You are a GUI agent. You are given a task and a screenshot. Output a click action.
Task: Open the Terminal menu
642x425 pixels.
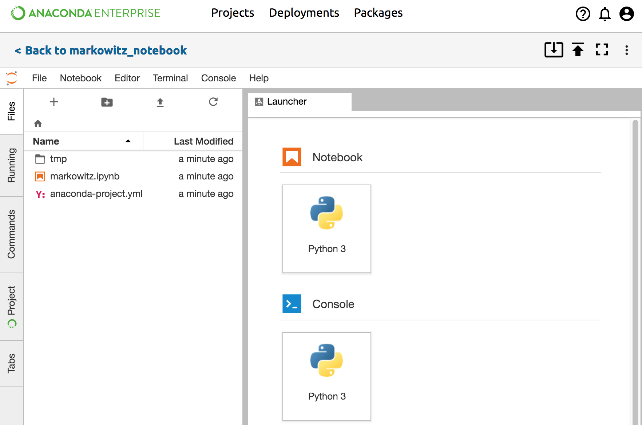[170, 78]
